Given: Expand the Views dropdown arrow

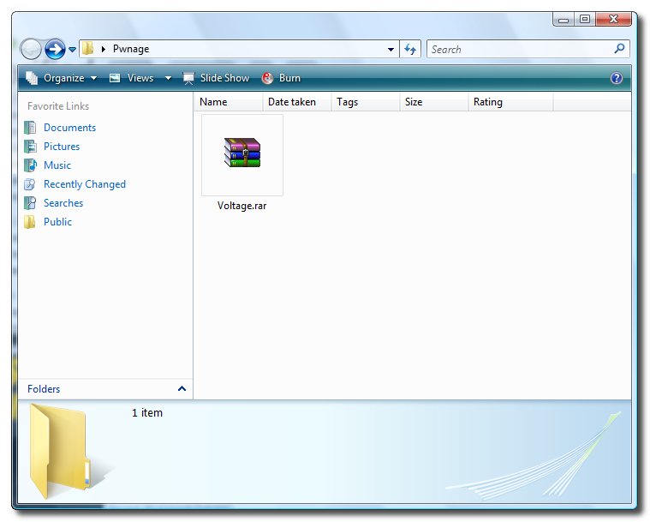Looking at the screenshot, I should pyautogui.click(x=168, y=78).
